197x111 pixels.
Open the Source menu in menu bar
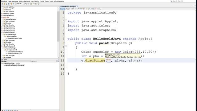click(x=21, y=1)
